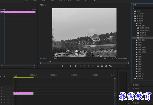Viewport: 153px width, 105px height.
Task: Click the Program monitor zoom bar right handle
Action: [x=128, y=63]
